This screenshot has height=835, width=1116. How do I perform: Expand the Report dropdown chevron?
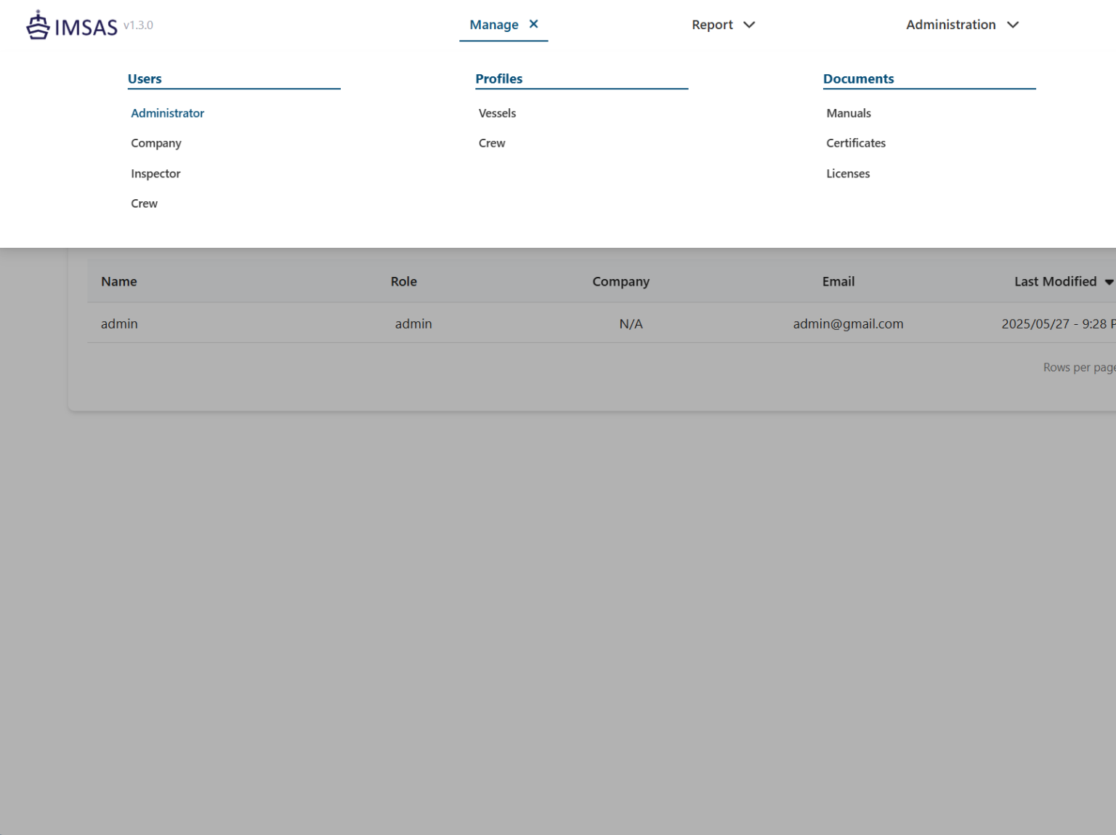(749, 25)
